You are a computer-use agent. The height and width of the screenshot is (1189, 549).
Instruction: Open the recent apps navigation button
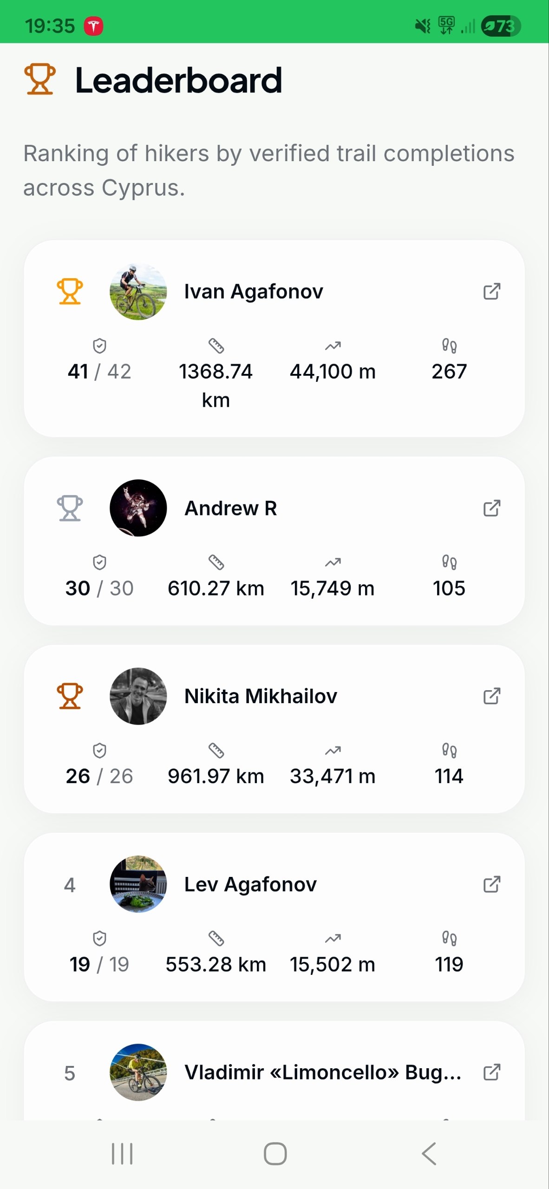pos(122,1154)
